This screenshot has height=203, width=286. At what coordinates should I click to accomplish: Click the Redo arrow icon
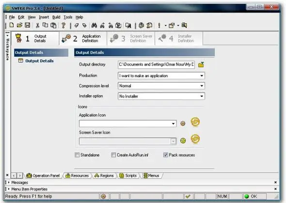pyautogui.click(x=84, y=25)
